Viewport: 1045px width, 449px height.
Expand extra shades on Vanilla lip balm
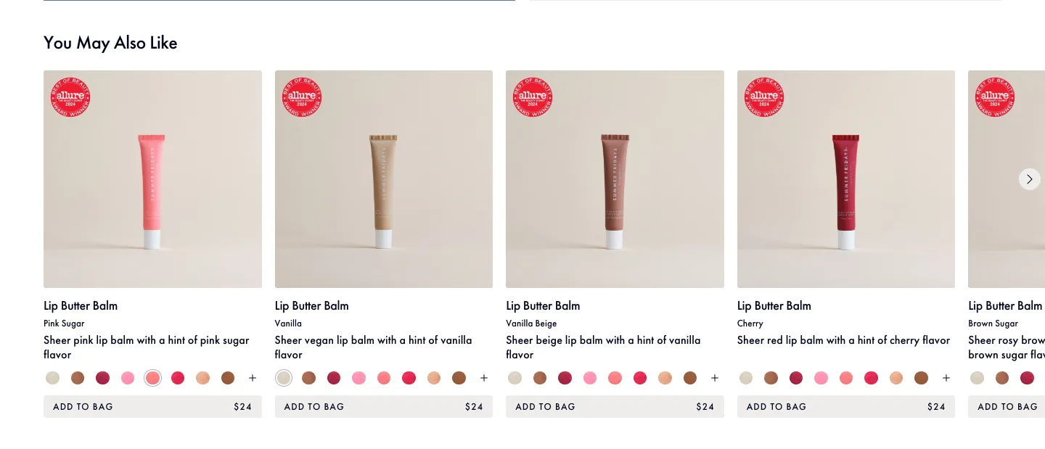pos(484,378)
